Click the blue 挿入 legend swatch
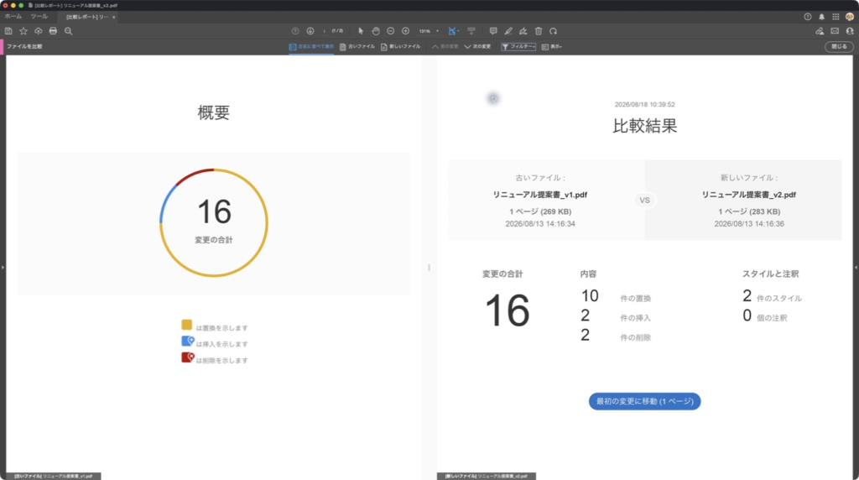 click(x=187, y=341)
